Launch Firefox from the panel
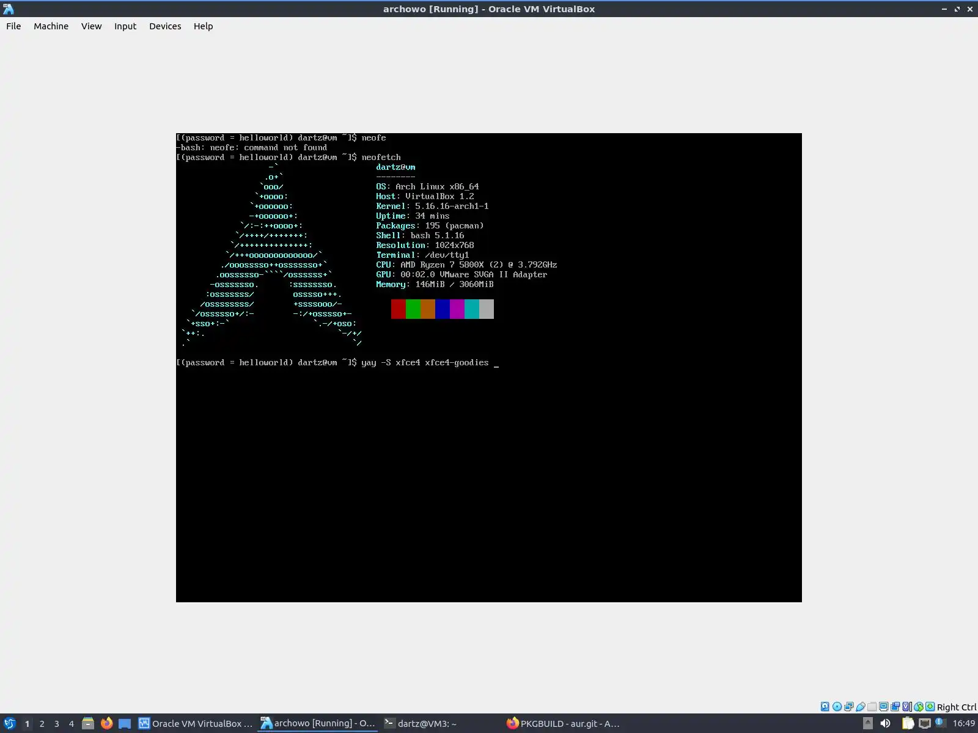This screenshot has height=733, width=978. (x=106, y=723)
